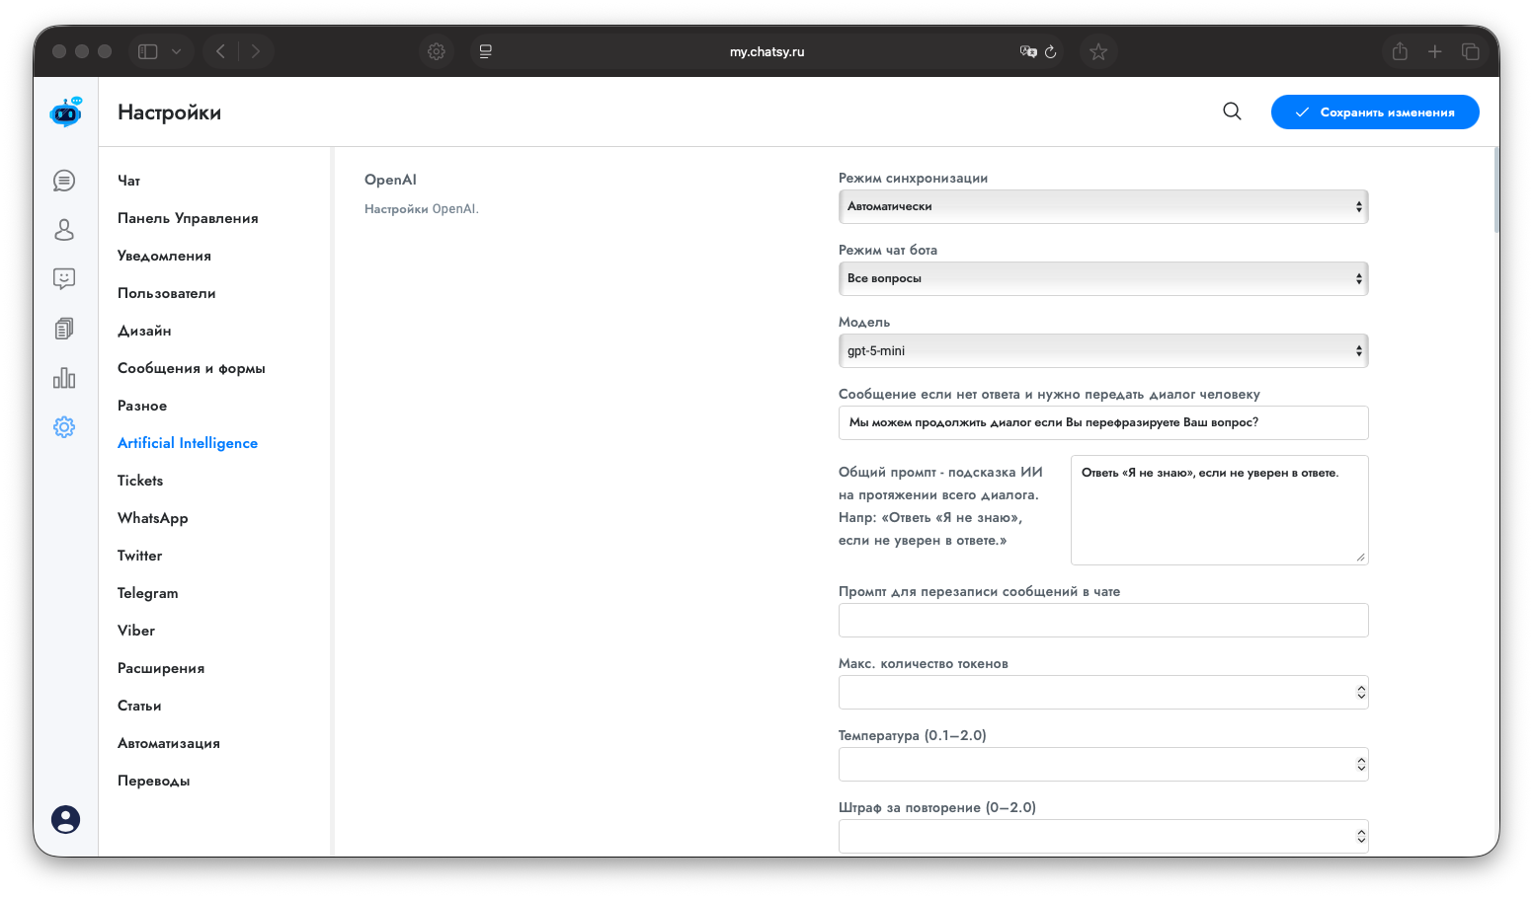Click the Макс. количество токенов stepper field
The height and width of the screenshot is (898, 1533).
[1096, 693]
